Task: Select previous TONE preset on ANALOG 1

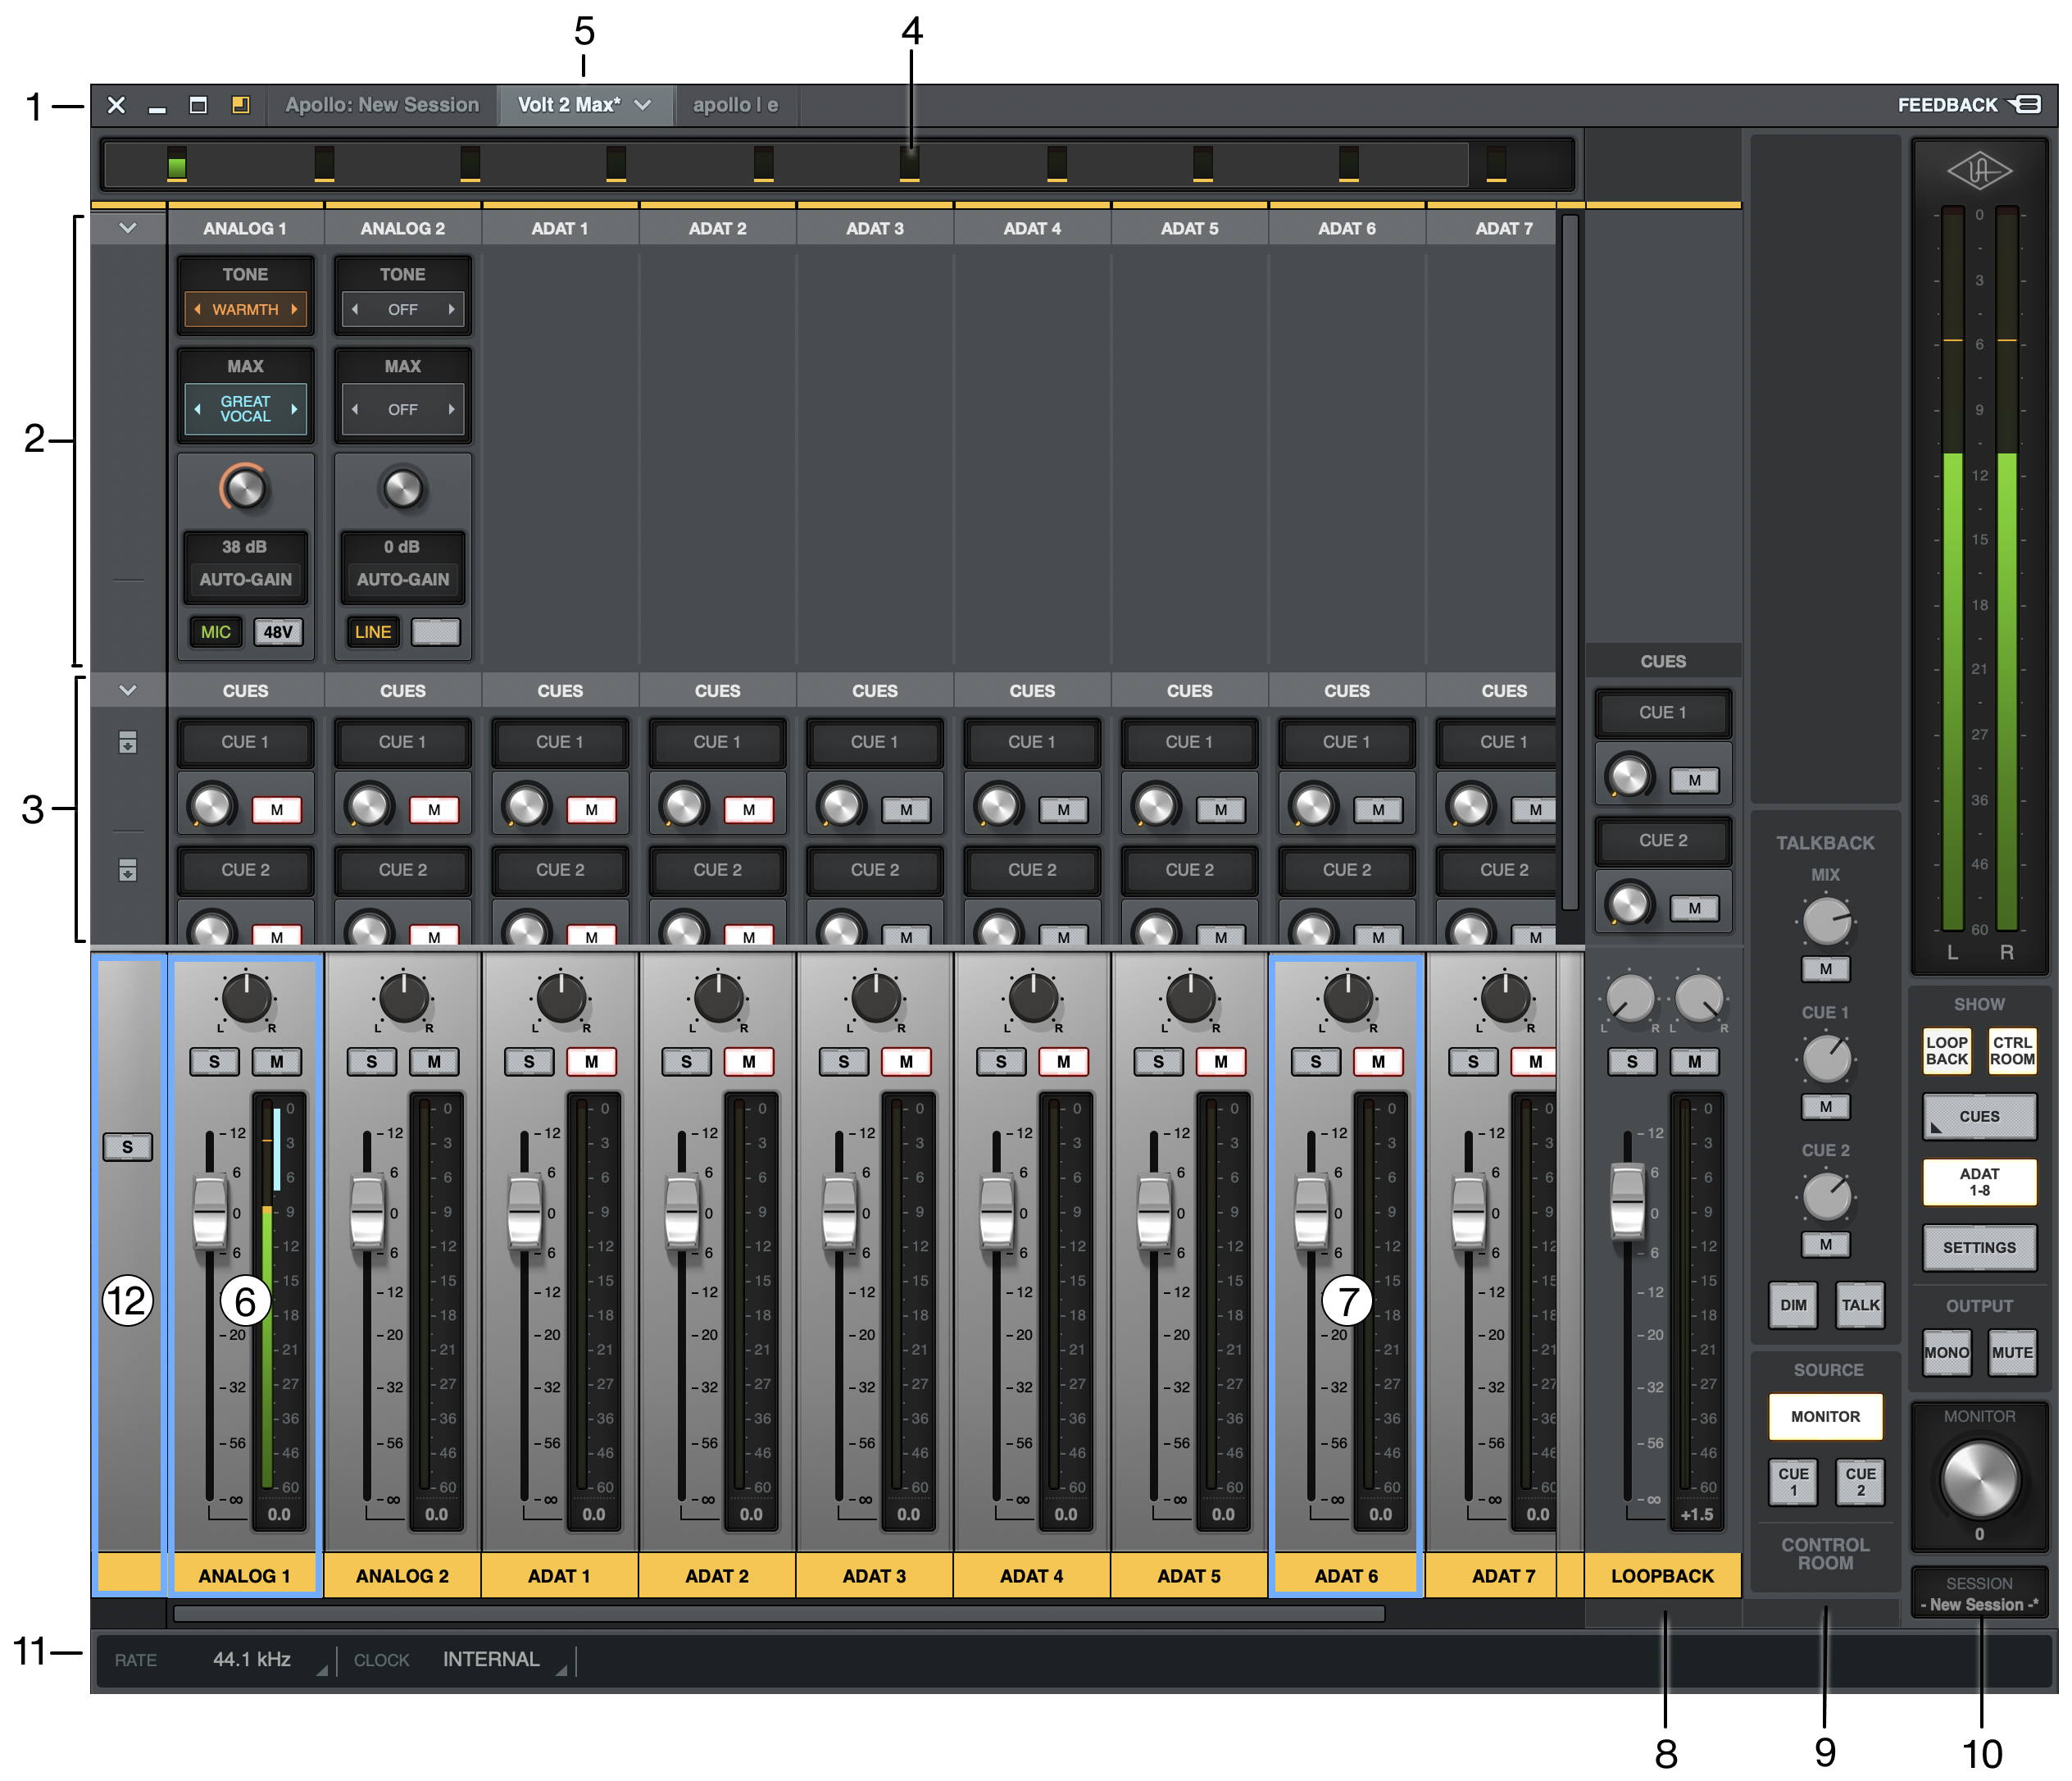Action: tap(197, 309)
